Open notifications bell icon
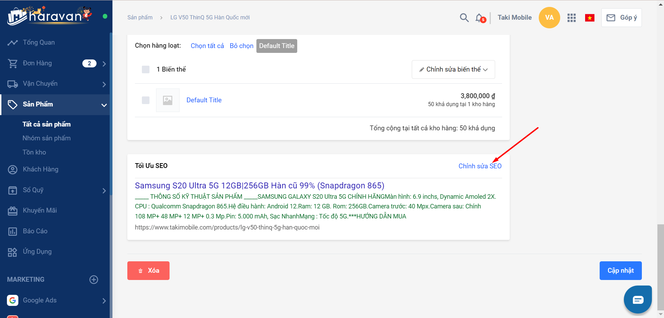 click(x=480, y=18)
